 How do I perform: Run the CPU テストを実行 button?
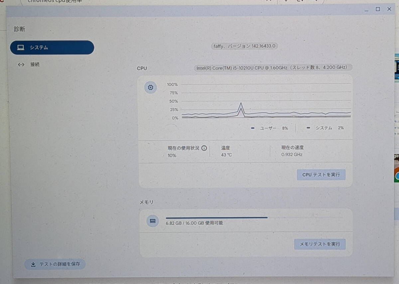pyautogui.click(x=321, y=175)
